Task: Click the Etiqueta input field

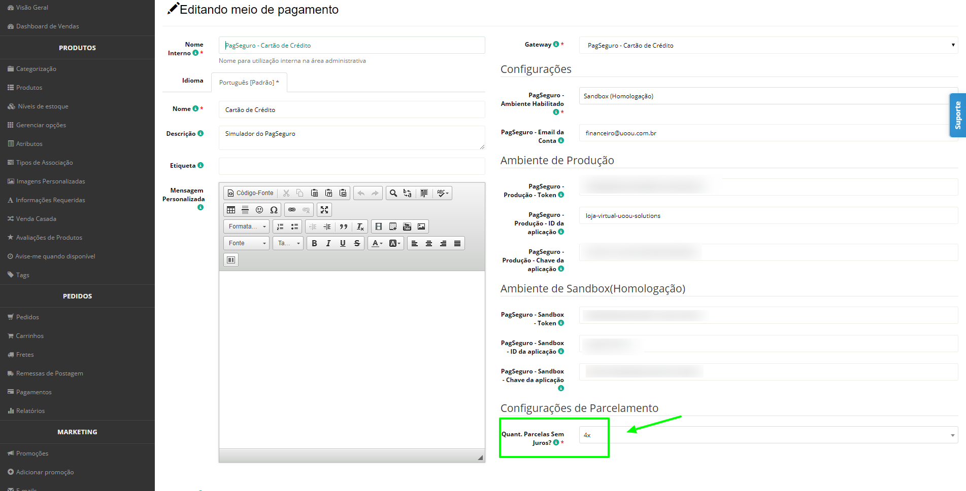Action: tap(352, 166)
